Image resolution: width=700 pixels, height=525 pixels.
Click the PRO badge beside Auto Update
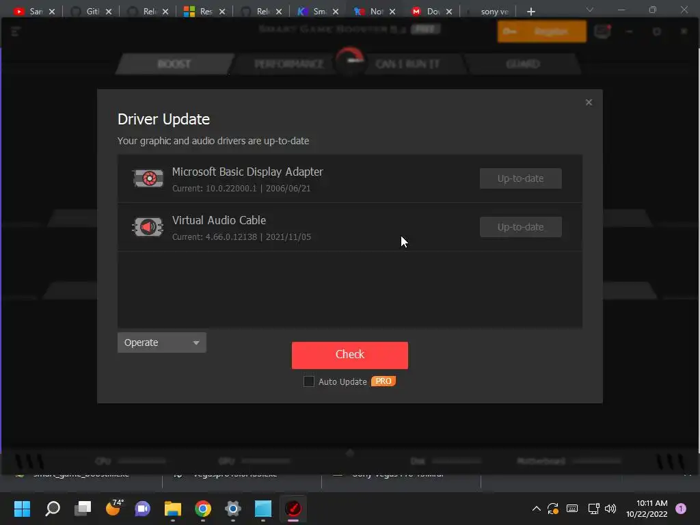pyautogui.click(x=383, y=381)
